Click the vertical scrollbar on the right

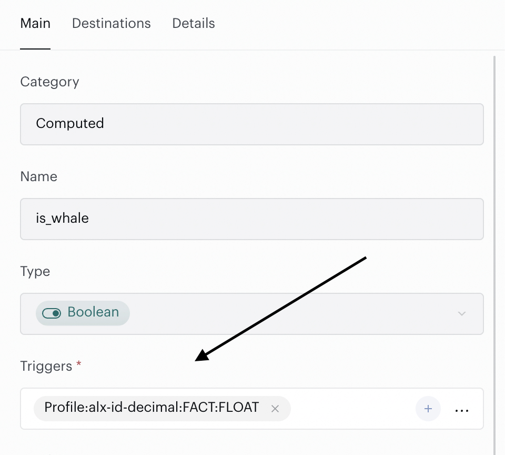[x=494, y=255]
